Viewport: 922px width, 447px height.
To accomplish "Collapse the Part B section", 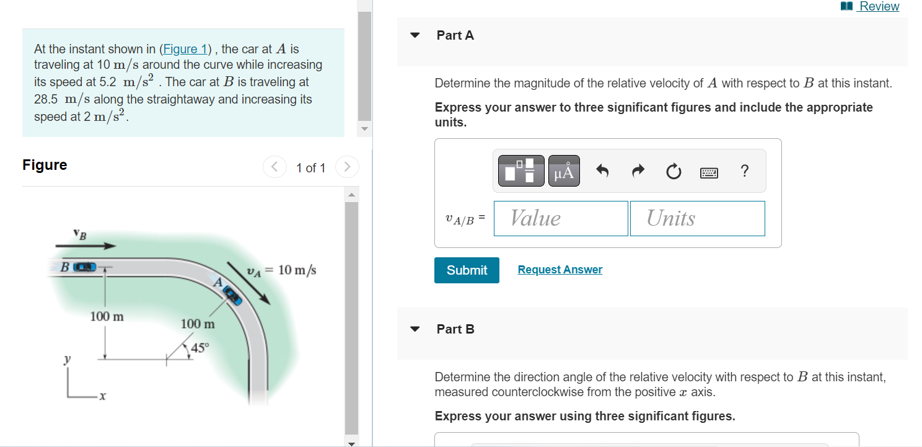I will point(414,329).
